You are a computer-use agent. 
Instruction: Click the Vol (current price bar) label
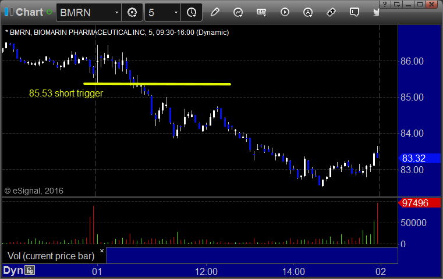point(51,256)
